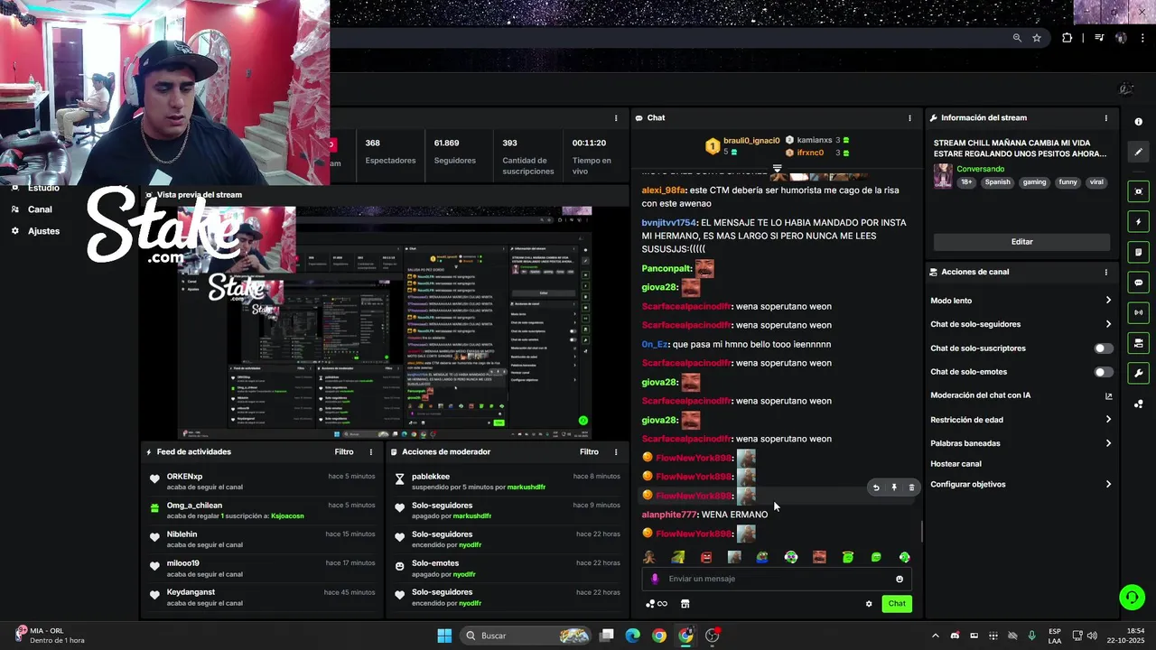Viewport: 1156px width, 650px height.
Task: Open Microsoft Edge from the taskbar
Action: point(632,636)
